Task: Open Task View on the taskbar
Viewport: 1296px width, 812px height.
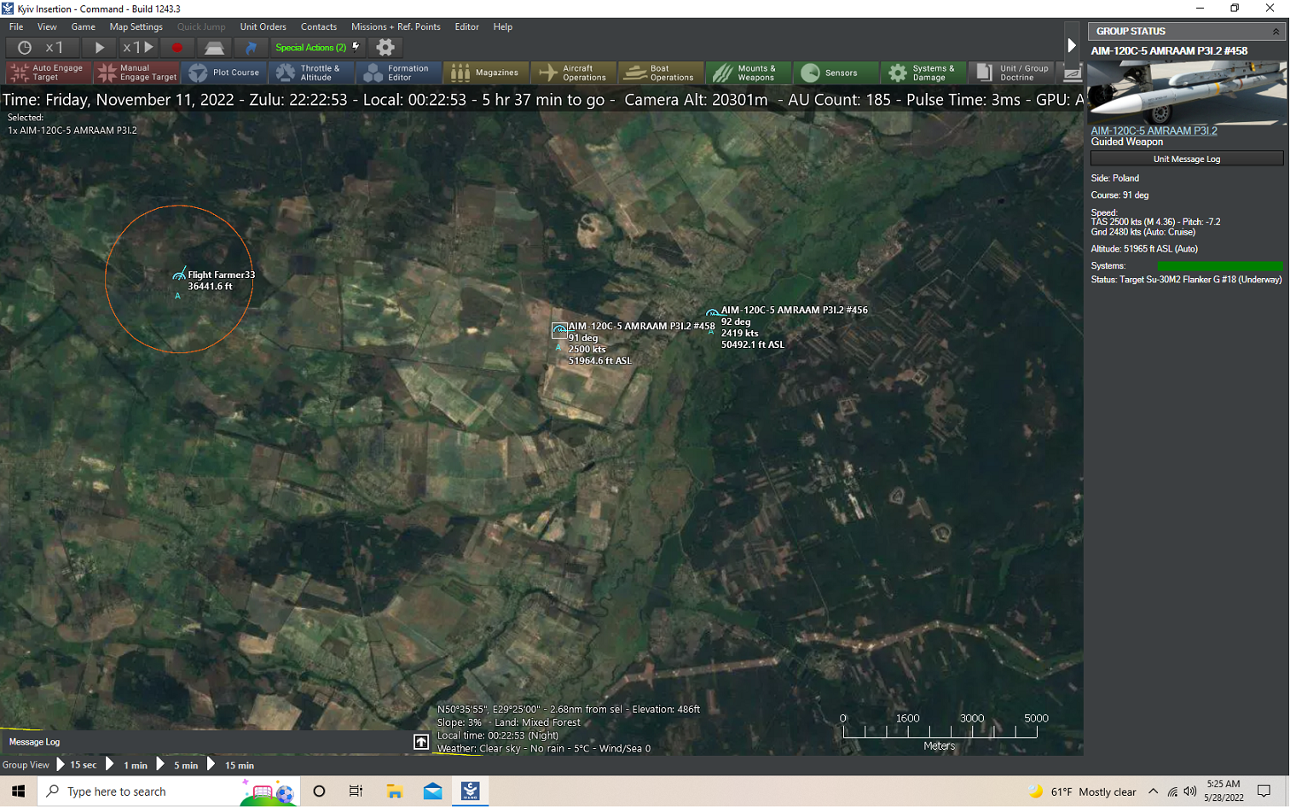Action: [356, 792]
